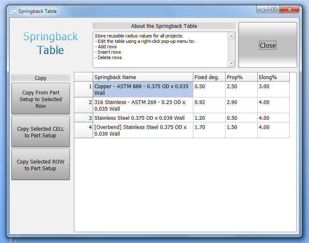Image resolution: width=309 pixels, height=243 pixels.
Task: Maximize the Springback Table window
Action: point(274,9)
